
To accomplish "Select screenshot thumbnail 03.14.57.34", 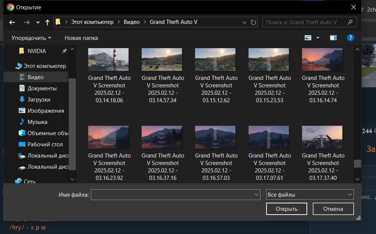I will [x=162, y=59].
